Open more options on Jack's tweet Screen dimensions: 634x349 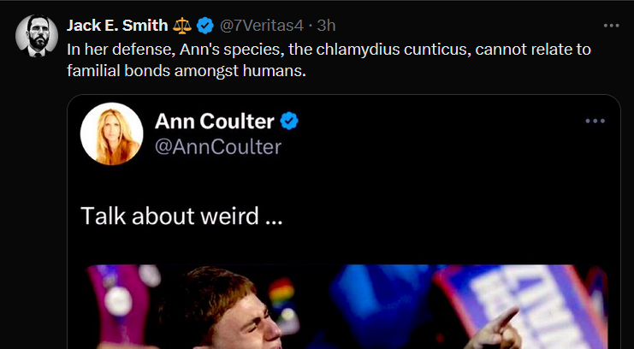[x=610, y=25]
